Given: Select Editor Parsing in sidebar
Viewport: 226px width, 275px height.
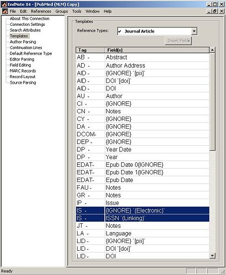Looking at the screenshot, I should coord(22,59).
